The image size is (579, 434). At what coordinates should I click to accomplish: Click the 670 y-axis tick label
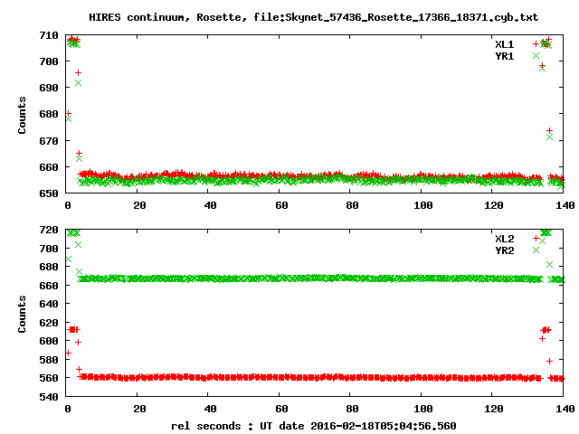pyautogui.click(x=49, y=141)
